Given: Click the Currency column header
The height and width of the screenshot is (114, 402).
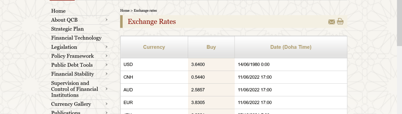Looking at the screenshot, I should click(x=154, y=47).
